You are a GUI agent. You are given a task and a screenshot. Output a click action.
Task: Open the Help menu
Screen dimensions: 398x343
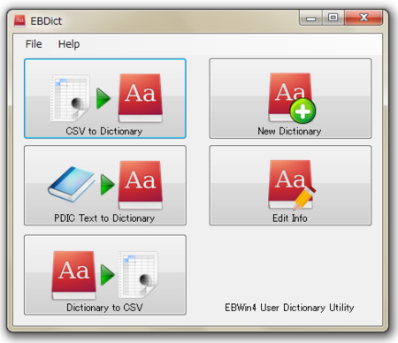point(69,44)
